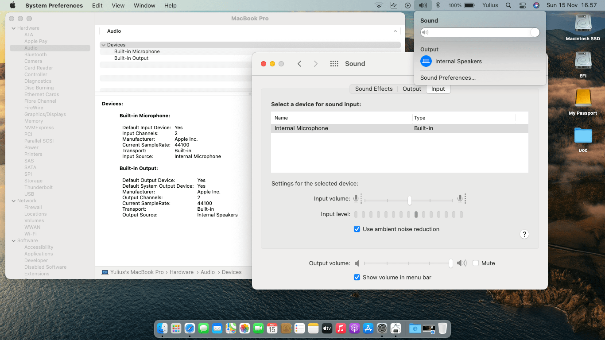Open Sound help question mark button

coord(524,234)
